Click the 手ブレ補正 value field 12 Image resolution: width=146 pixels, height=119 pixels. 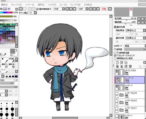31,13
